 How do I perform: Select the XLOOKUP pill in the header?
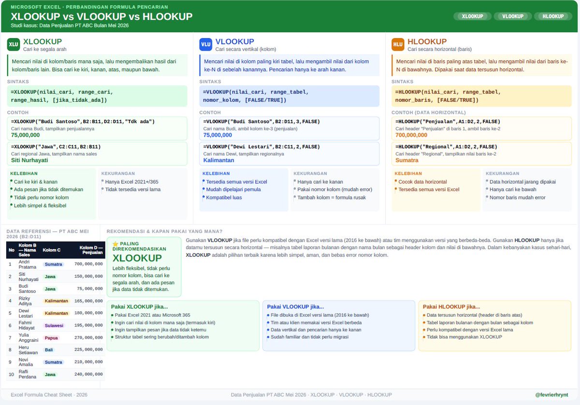pyautogui.click(x=472, y=16)
